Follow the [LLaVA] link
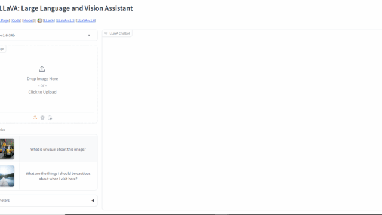382x215 pixels. 49,20
